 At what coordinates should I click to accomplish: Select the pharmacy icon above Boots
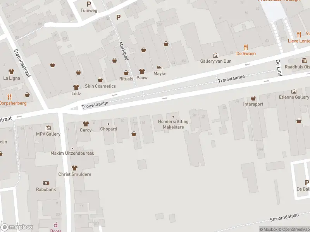click(56, 225)
